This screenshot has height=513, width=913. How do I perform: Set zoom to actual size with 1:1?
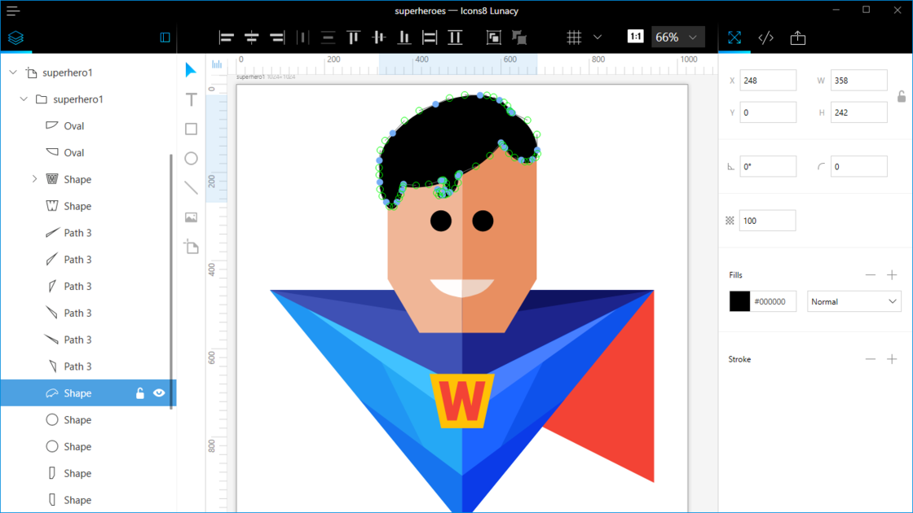coord(635,37)
